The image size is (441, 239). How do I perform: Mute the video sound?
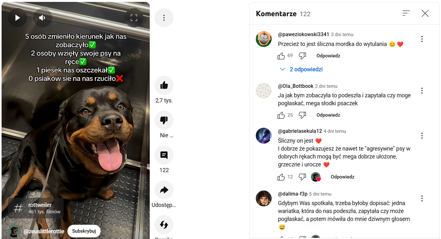coord(43,18)
